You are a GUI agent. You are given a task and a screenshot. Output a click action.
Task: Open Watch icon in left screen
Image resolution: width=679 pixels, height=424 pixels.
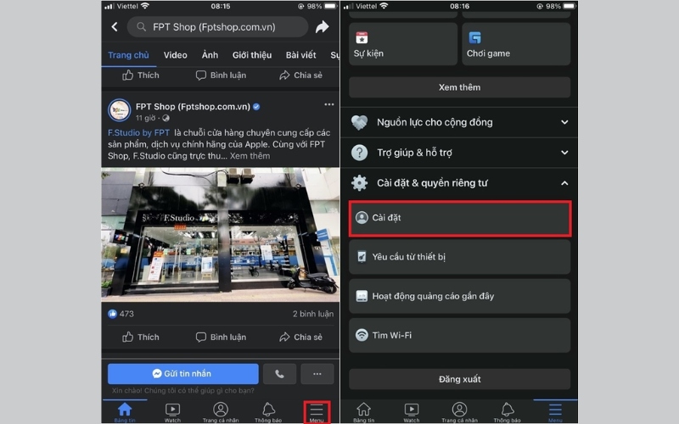pyautogui.click(x=172, y=412)
